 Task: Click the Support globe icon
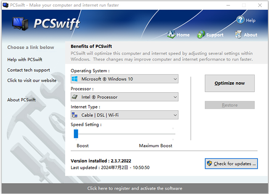pos(201,34)
